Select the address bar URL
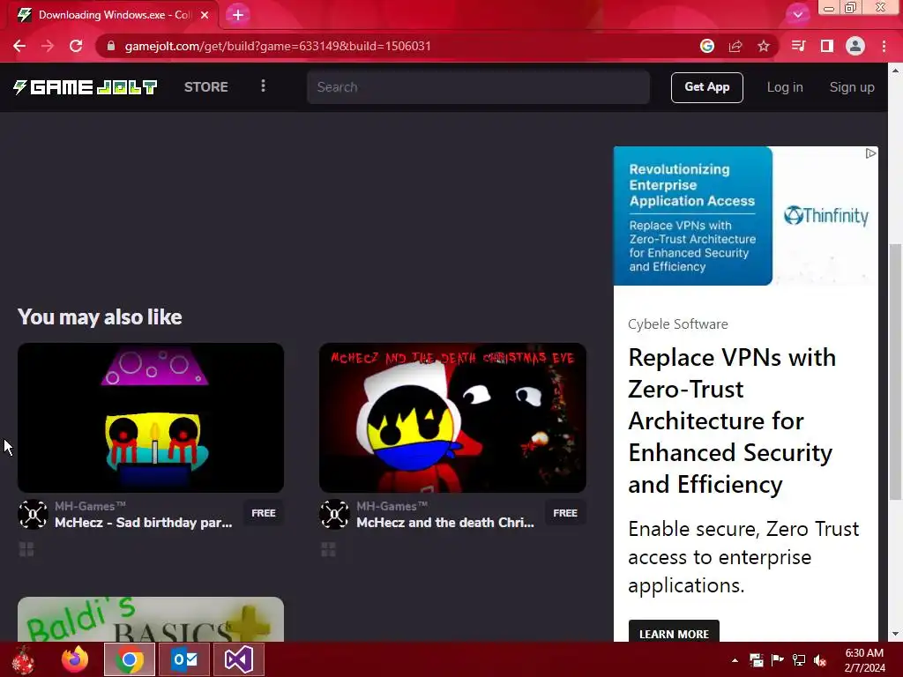 278,46
